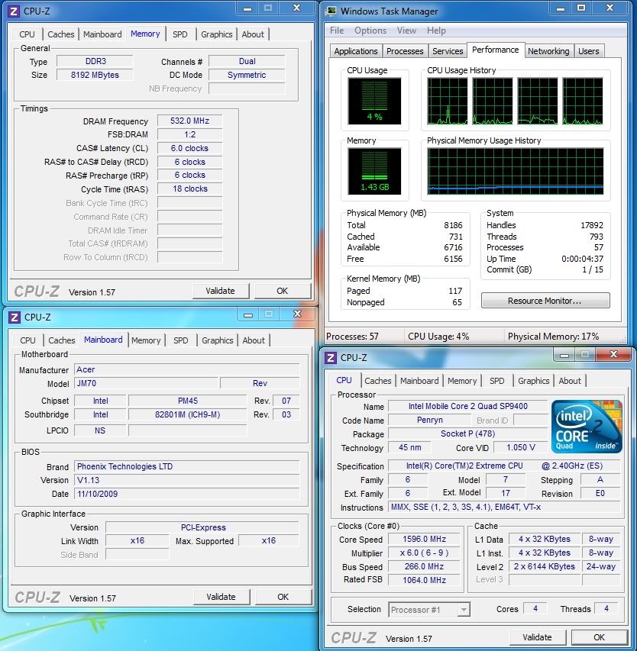Click the BIOS Brand Phoenix Technologies field
The height and width of the screenshot is (651, 637).
(x=186, y=466)
